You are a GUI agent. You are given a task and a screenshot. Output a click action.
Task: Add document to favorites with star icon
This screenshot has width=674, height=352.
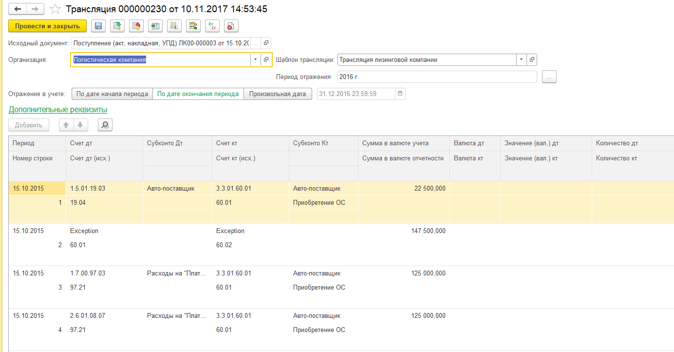(x=56, y=9)
